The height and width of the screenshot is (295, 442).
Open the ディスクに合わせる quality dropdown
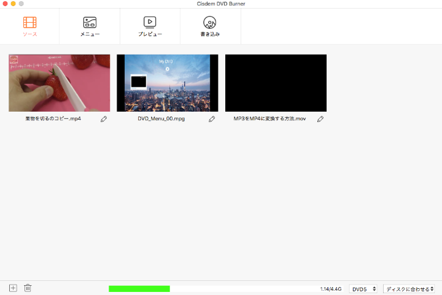click(409, 289)
